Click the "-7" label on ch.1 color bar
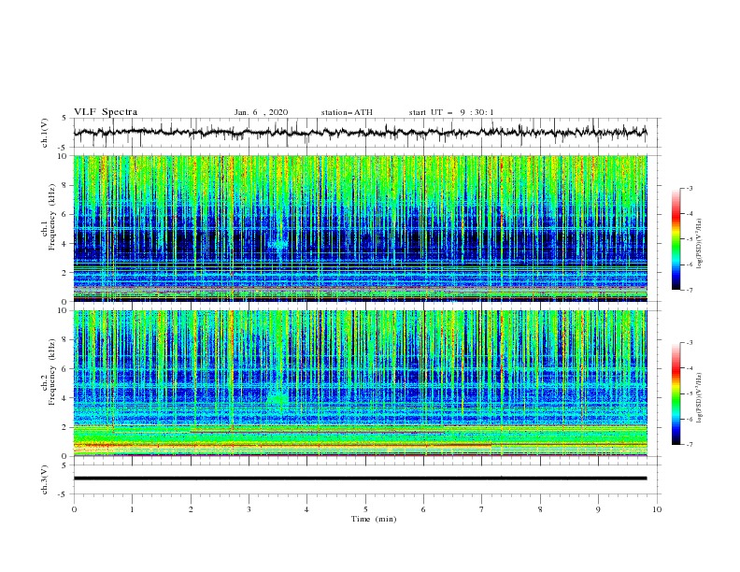This screenshot has width=740, height=572. [690, 290]
